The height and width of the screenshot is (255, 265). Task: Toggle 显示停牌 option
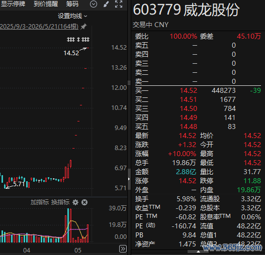coord(13,4)
